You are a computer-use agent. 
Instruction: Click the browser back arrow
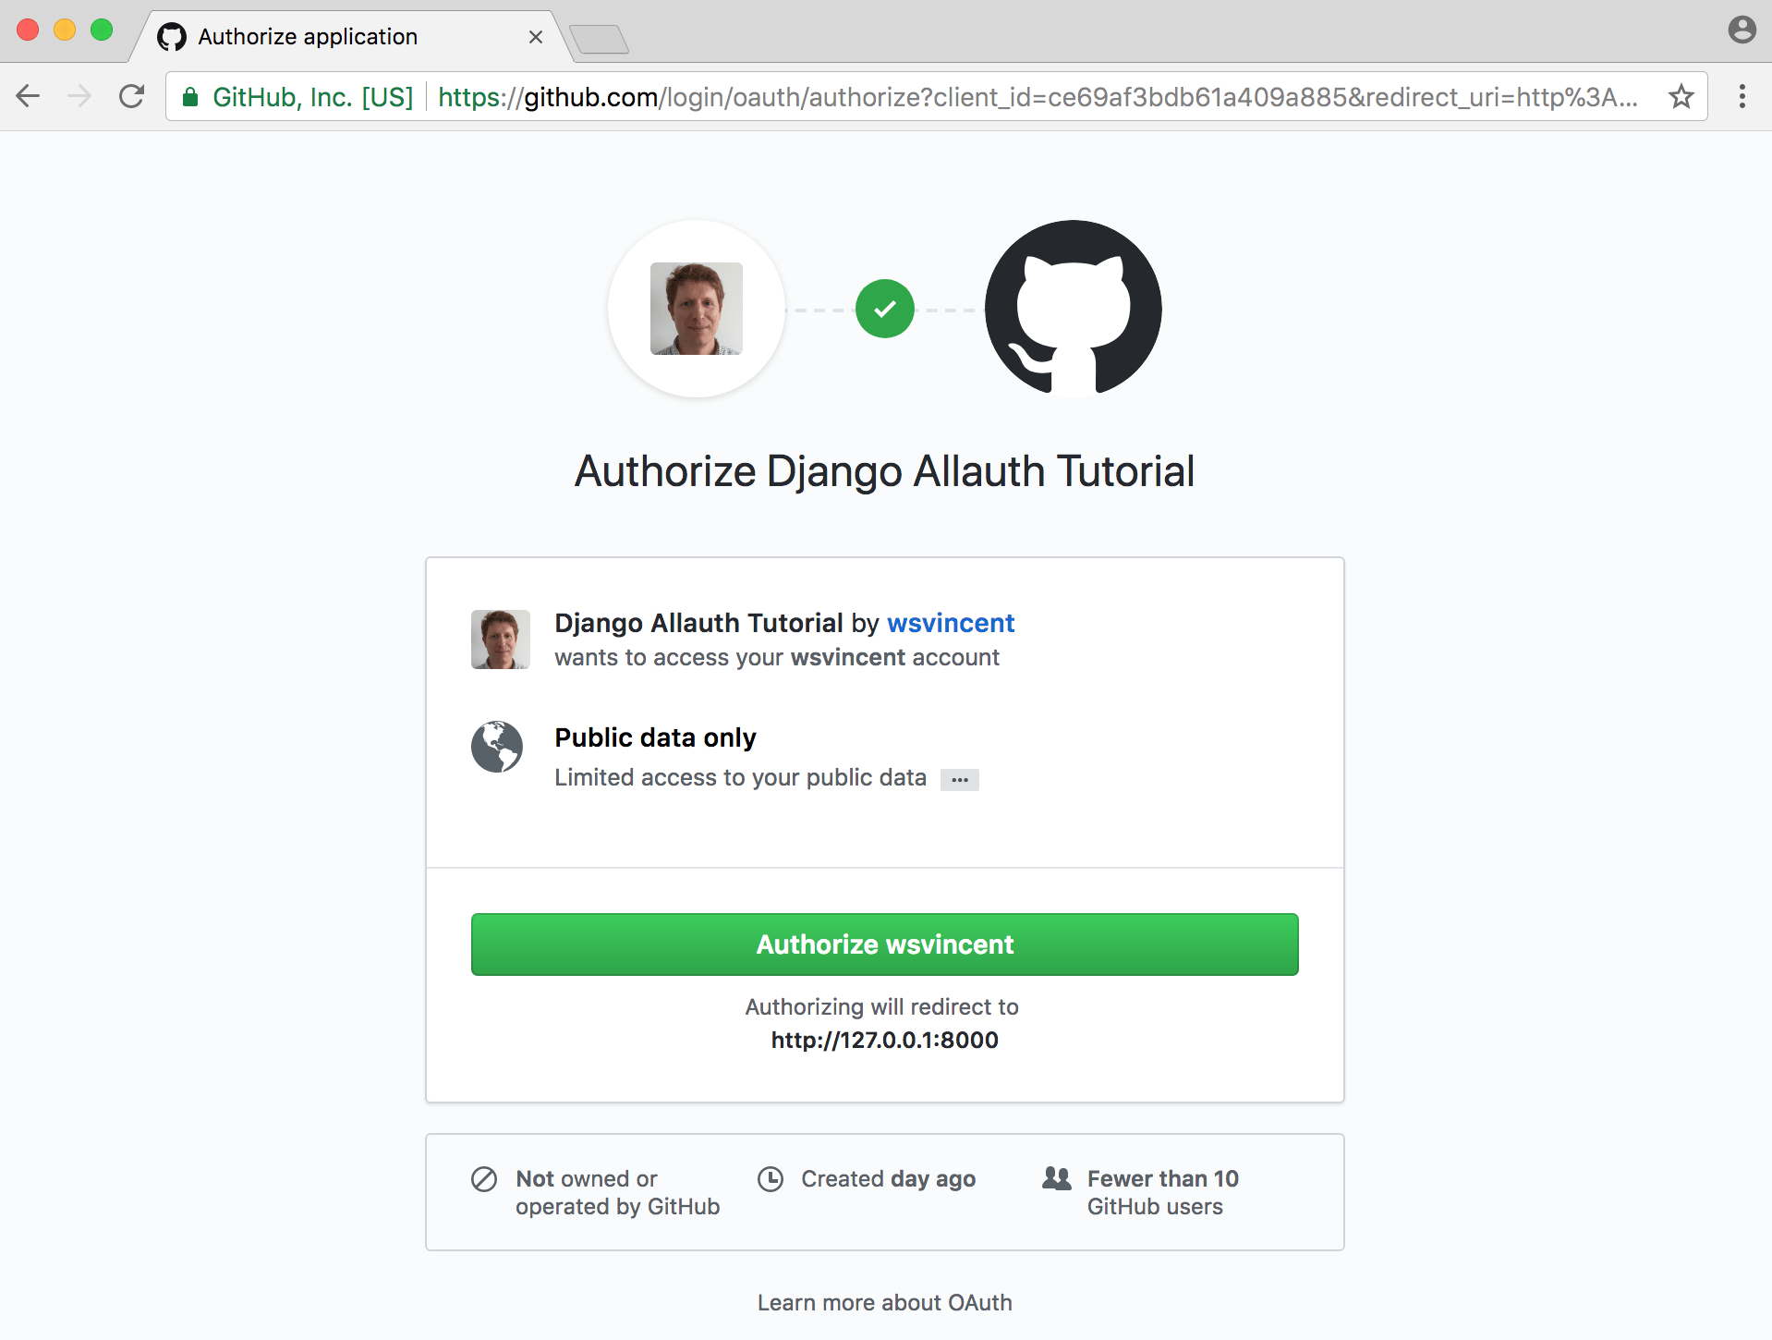[29, 96]
